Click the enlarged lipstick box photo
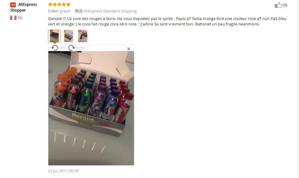The image size is (299, 178). [91, 108]
